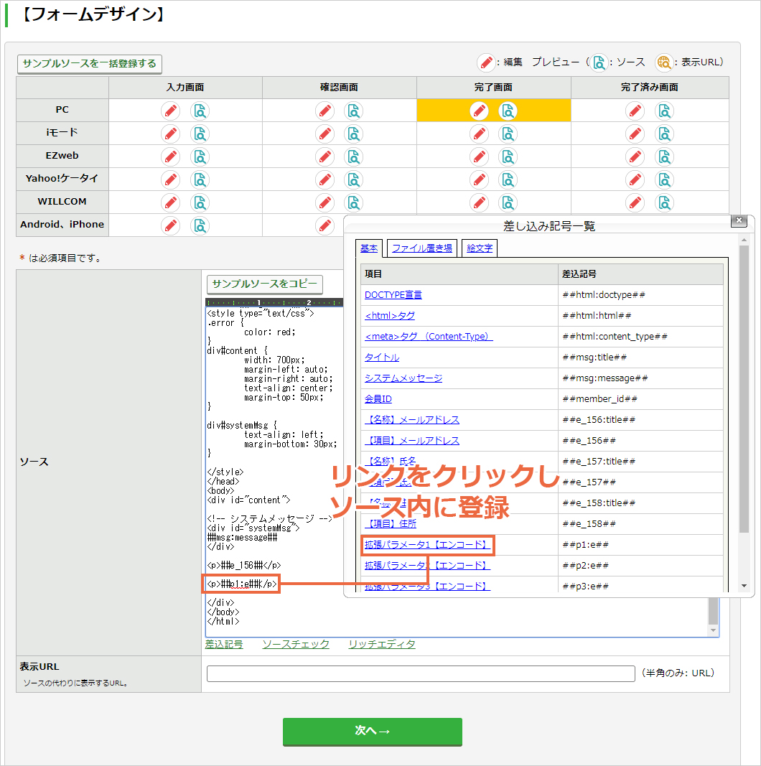Preview source of PC confirmation screen
Screen dimensions: 761x766
point(354,111)
